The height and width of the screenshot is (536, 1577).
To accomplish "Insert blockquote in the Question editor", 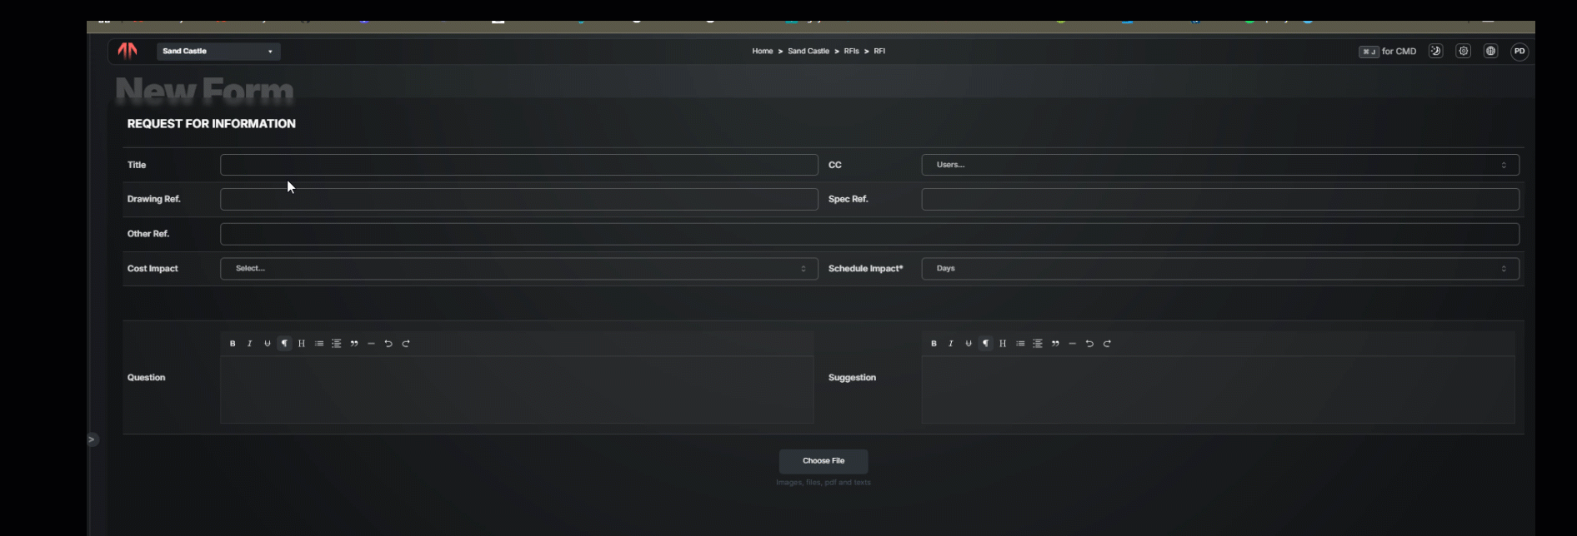I will [354, 344].
